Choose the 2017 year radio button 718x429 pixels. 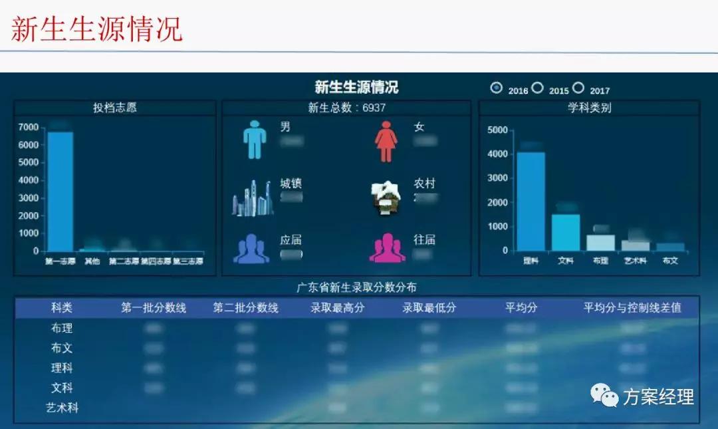pos(578,88)
